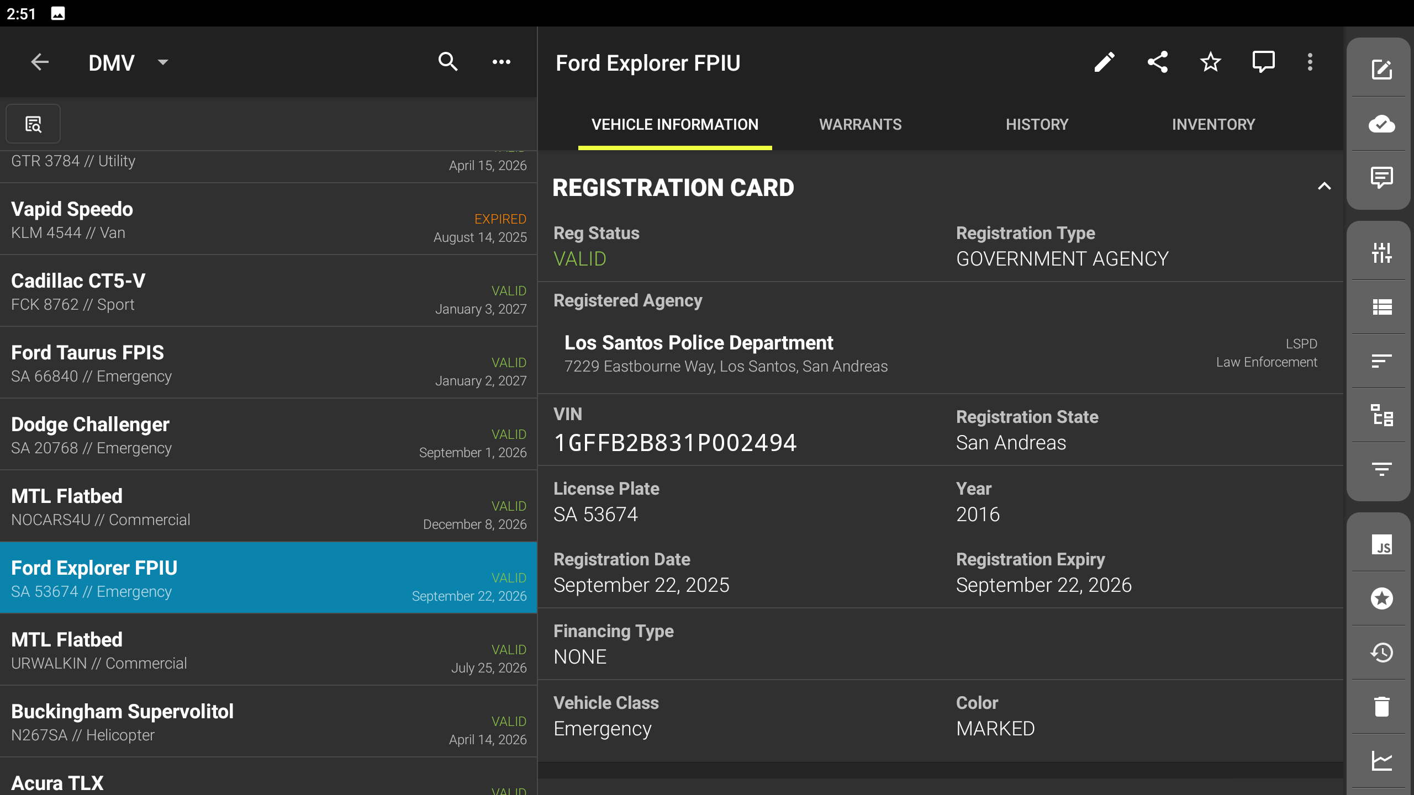Share the Ford Explorer FPIU record
The image size is (1414, 795).
pos(1157,62)
